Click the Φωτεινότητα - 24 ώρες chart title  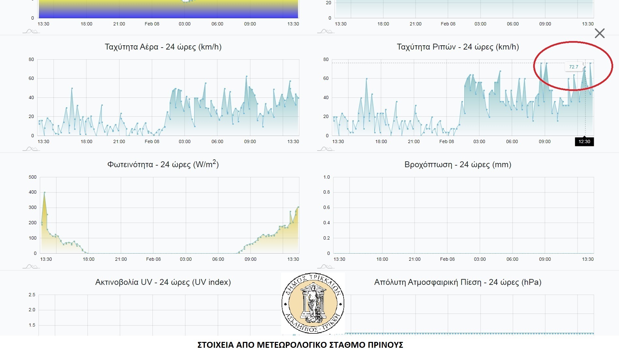[163, 165]
